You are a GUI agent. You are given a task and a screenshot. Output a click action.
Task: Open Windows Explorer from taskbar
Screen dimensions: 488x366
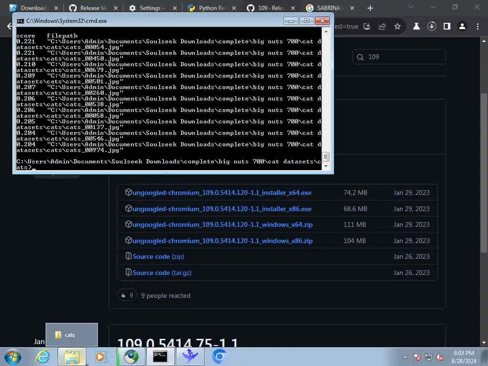pyautogui.click(x=72, y=356)
